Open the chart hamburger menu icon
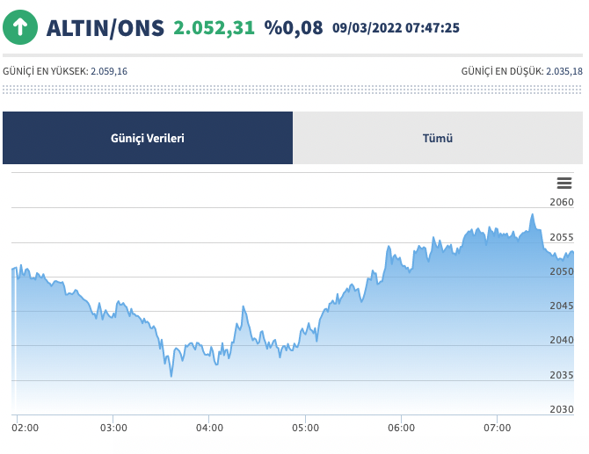This screenshot has height=454, width=589. coord(564,183)
